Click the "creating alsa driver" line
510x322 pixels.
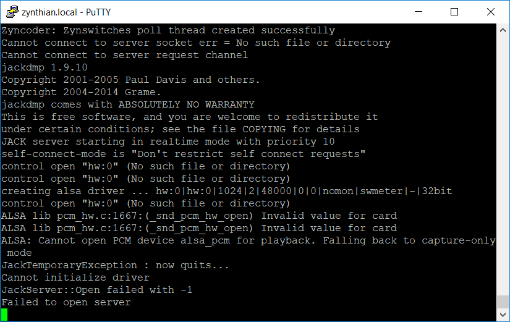click(x=227, y=191)
